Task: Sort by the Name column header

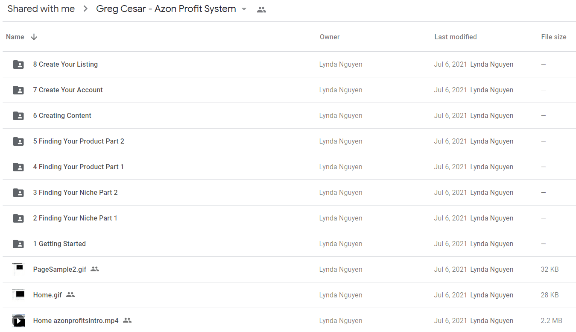Action: tap(15, 37)
